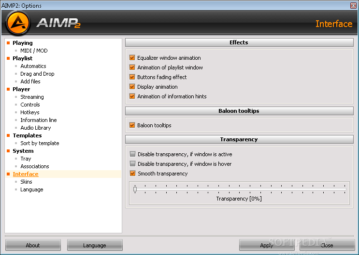The height and width of the screenshot is (255, 359).
Task: Select Automatics under Playlist
Action: 33,66
